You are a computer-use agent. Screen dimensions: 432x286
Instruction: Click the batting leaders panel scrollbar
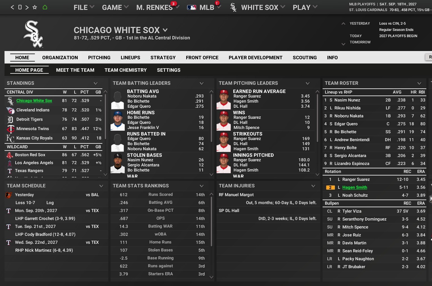pos(211,119)
